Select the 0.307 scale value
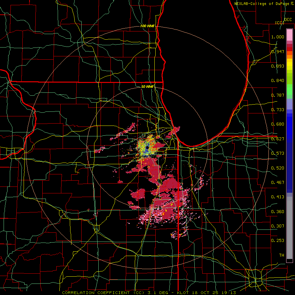The image size is (295, 295). 278,226
